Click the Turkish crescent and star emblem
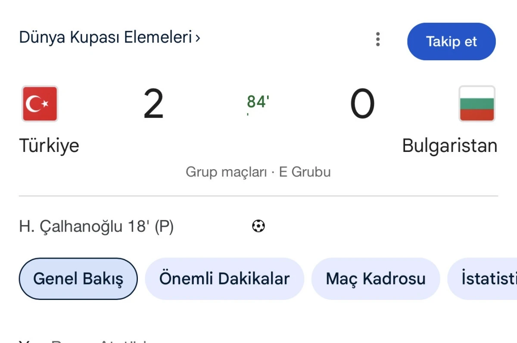Image resolution: width=517 pixels, height=343 pixels. coord(39,103)
